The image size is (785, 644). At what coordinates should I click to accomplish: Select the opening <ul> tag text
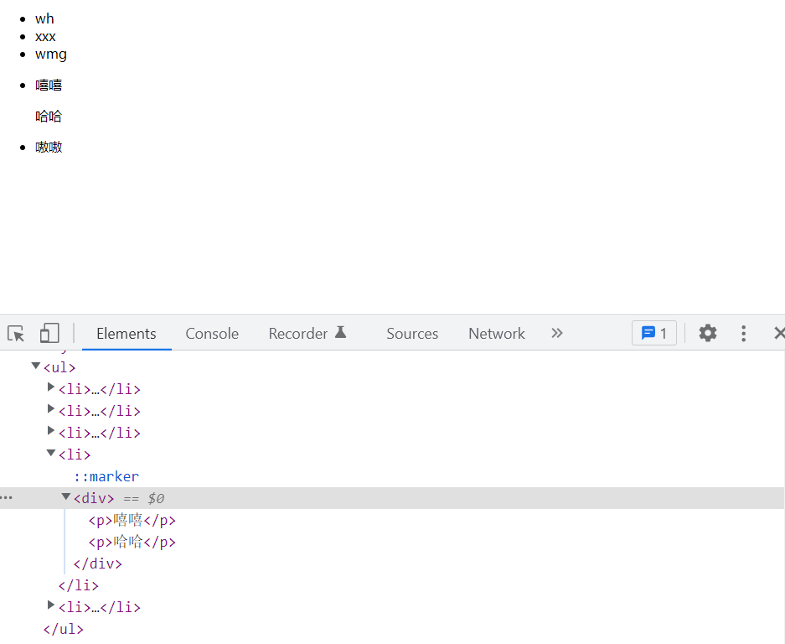point(59,367)
